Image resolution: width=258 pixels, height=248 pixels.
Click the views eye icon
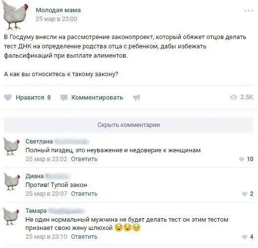point(233,97)
